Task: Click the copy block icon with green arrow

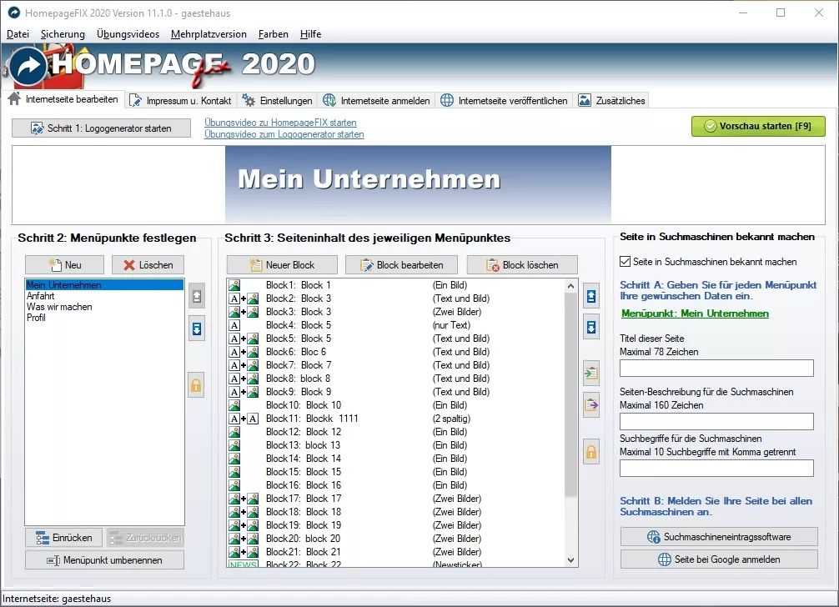Action: coord(591,373)
